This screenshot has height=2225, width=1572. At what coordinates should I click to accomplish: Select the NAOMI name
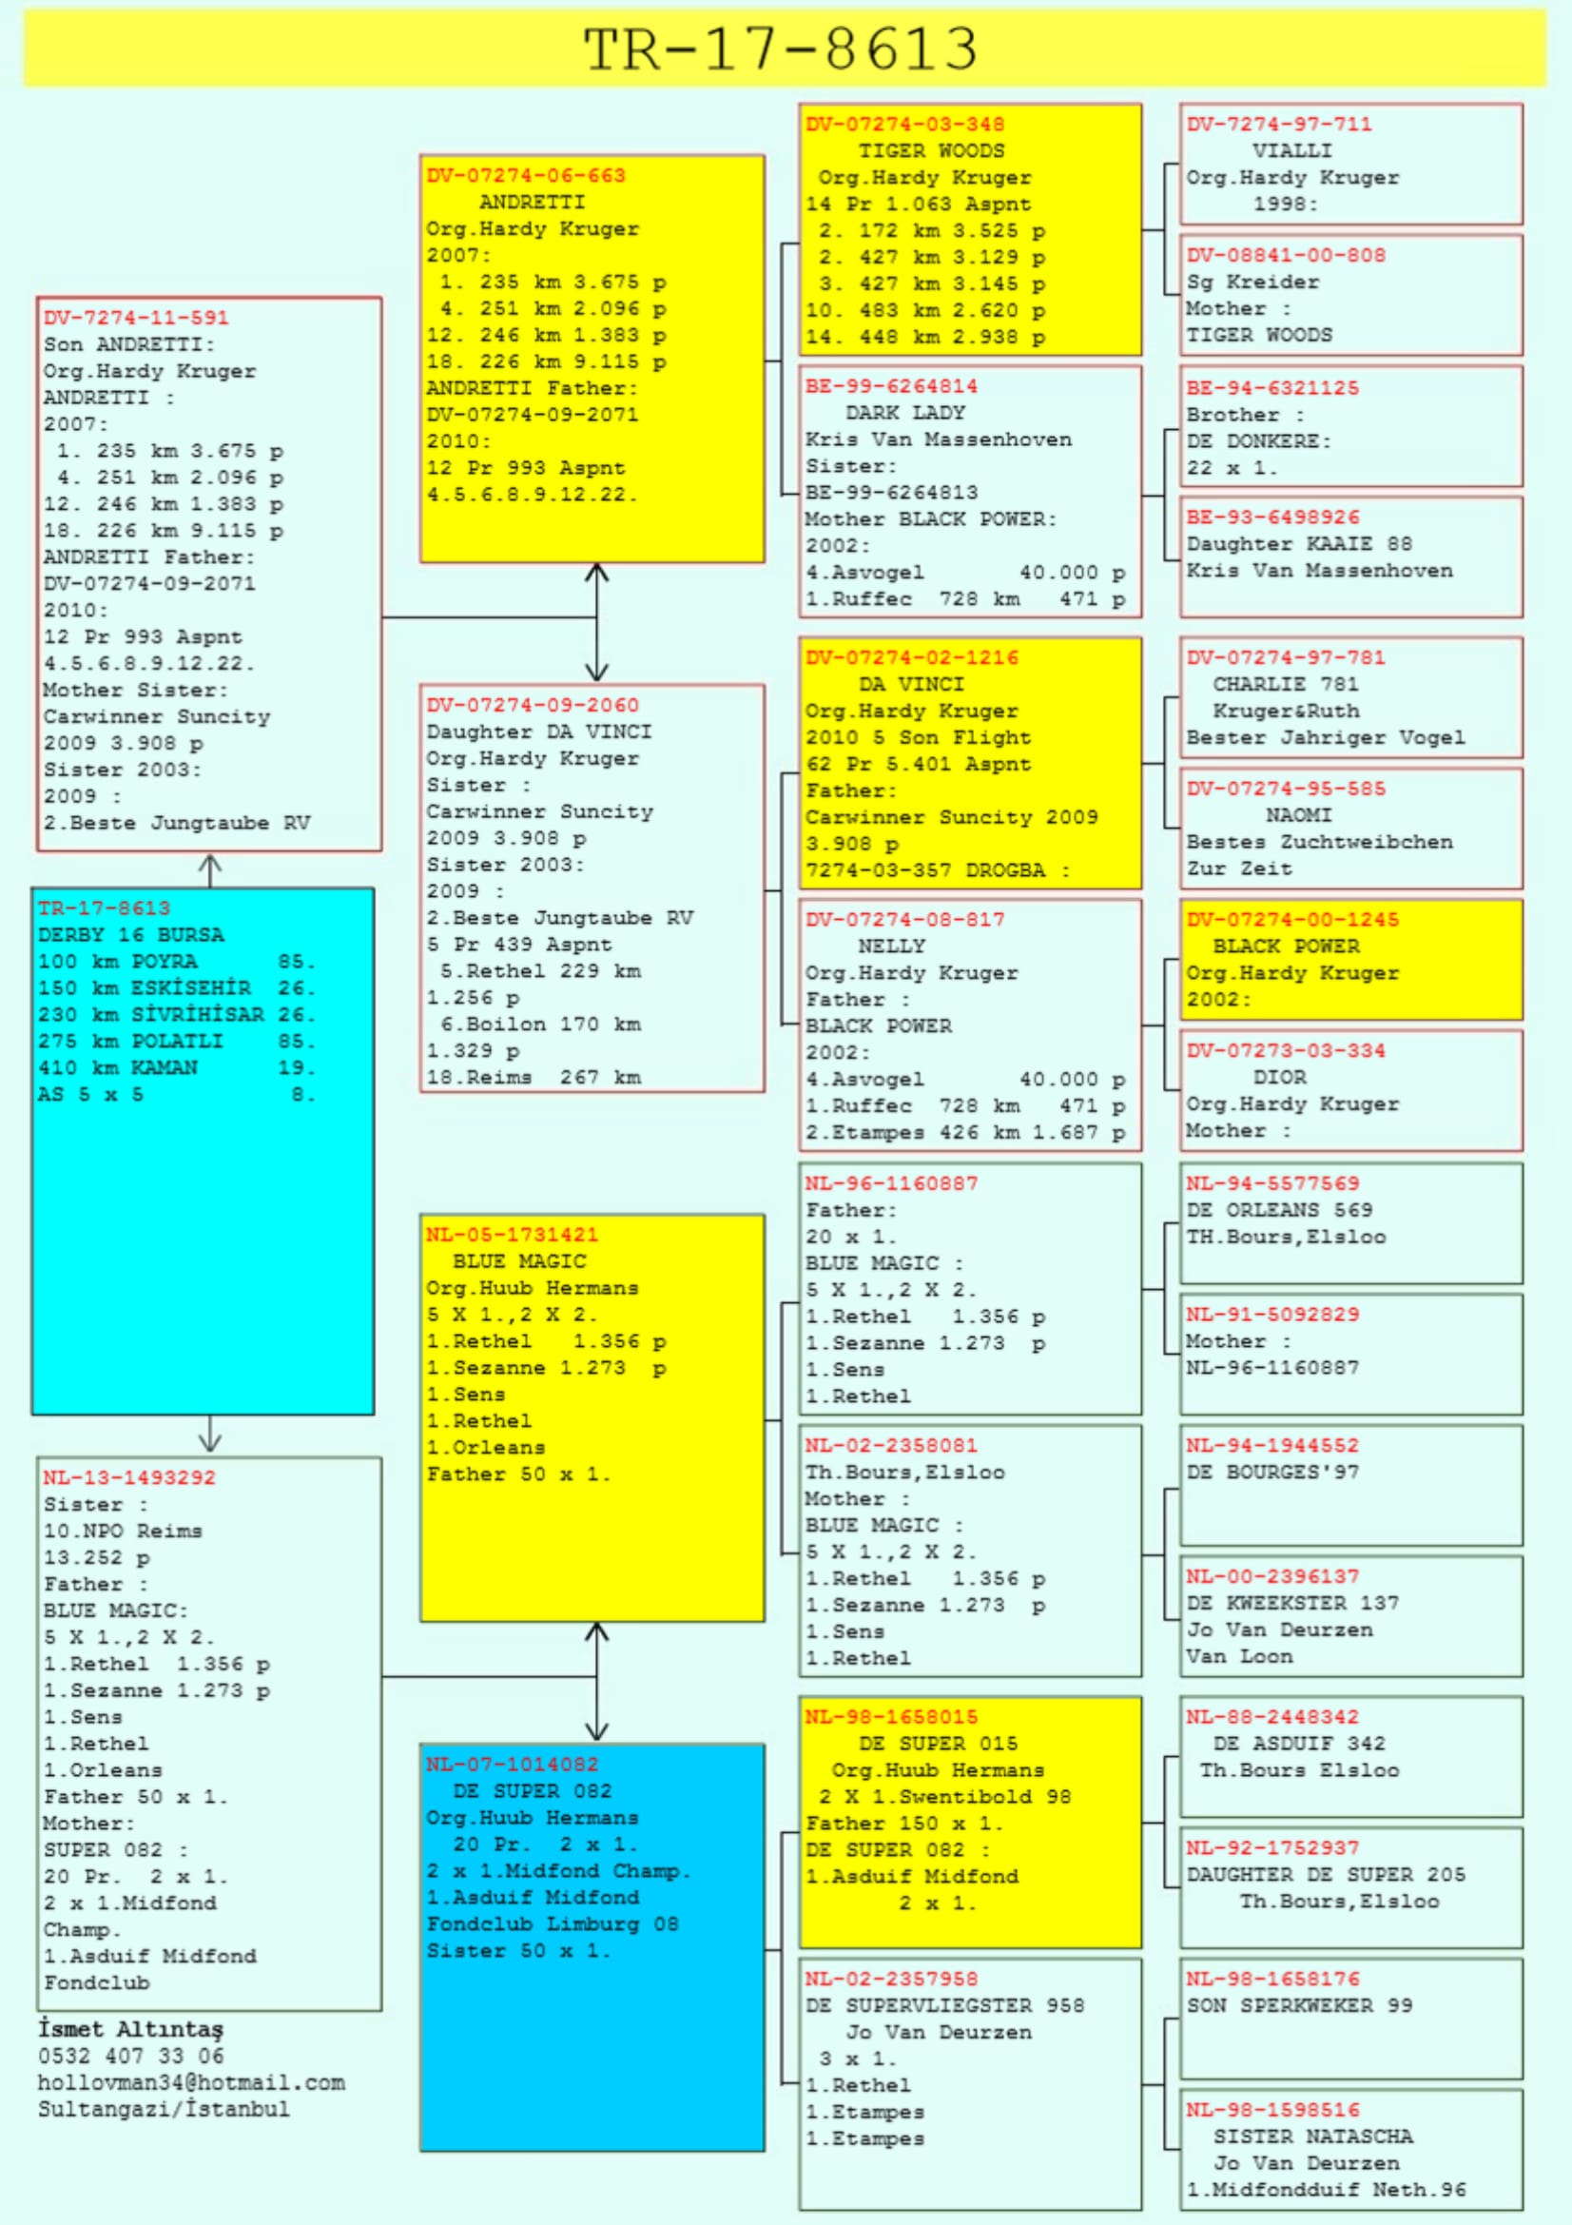(x=1299, y=815)
